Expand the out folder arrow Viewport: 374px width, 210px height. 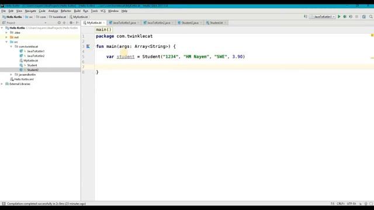(6, 37)
